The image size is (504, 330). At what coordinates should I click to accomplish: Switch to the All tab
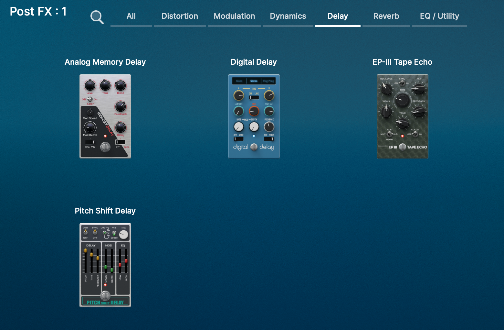(131, 16)
